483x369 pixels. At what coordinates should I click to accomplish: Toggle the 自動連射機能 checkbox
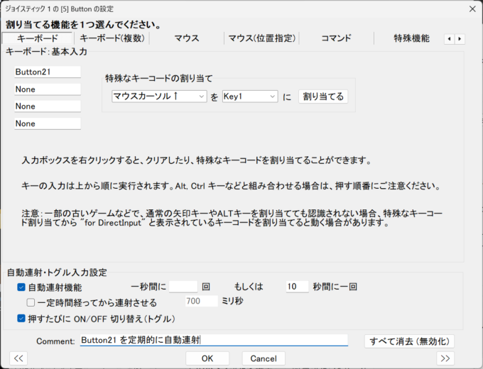21,287
